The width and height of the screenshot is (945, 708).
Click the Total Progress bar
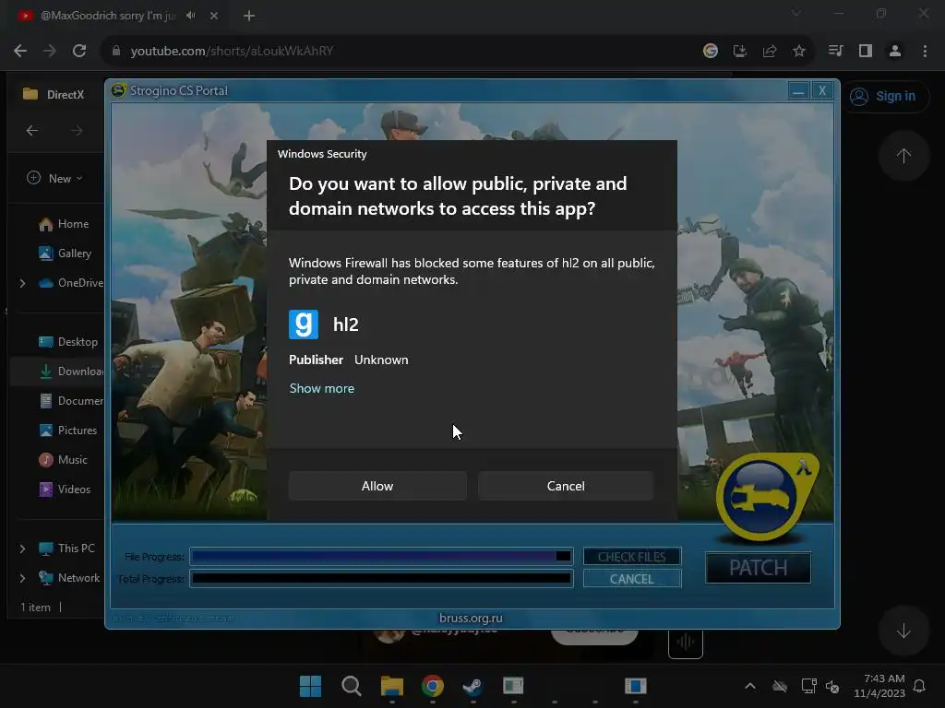tap(381, 579)
